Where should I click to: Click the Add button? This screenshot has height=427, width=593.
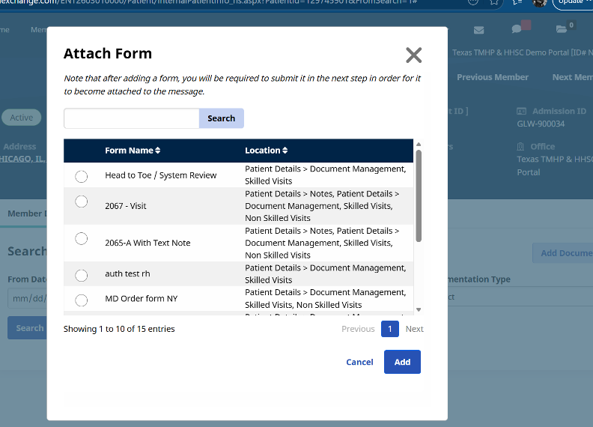click(402, 362)
